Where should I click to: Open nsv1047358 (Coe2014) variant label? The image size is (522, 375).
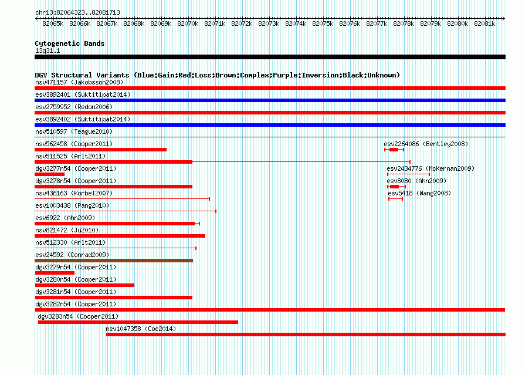(141, 329)
